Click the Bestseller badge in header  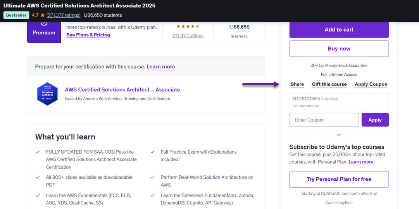[x=16, y=15]
